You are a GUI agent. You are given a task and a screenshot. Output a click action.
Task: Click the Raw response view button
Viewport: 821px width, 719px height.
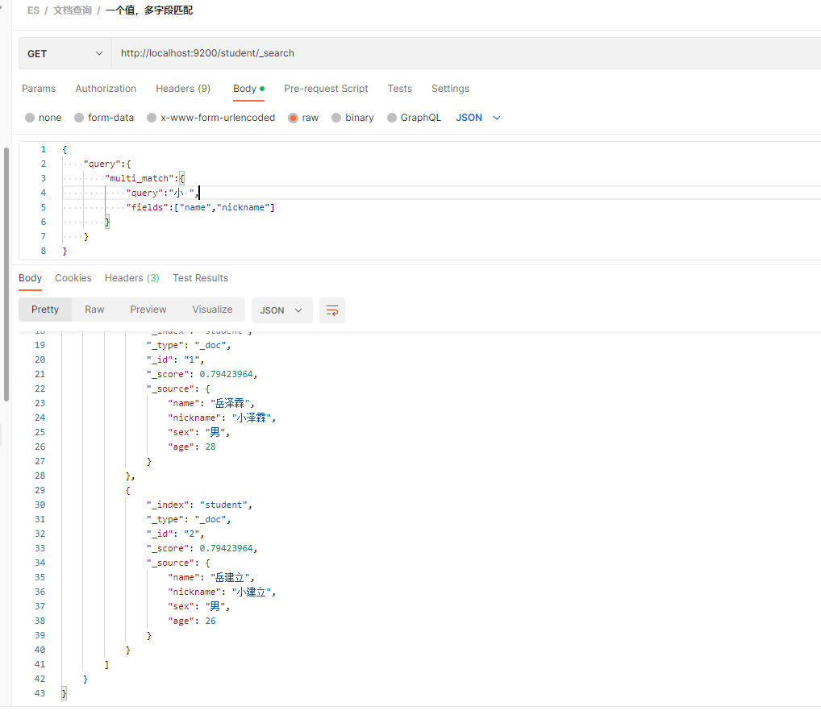click(94, 310)
